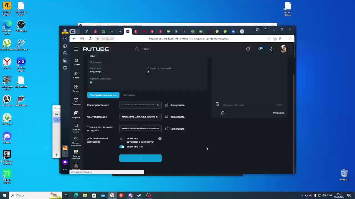
Task: Open Смотреть позже bookmark item
Action: [76, 128]
